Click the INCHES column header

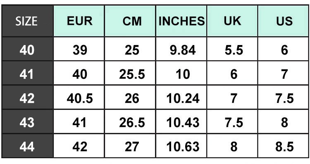181,21
